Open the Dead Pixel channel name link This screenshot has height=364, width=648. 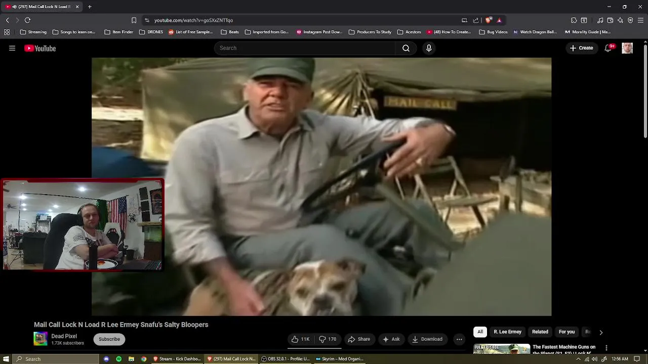pos(64,336)
